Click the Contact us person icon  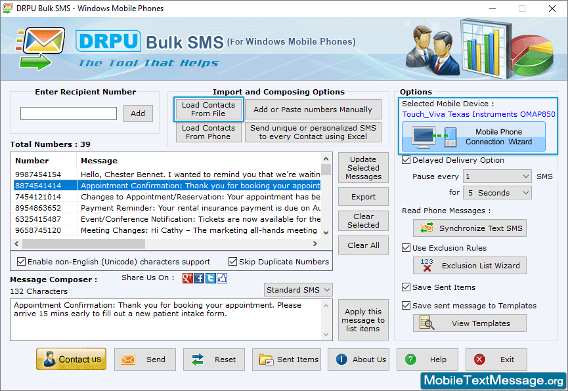[49, 359]
